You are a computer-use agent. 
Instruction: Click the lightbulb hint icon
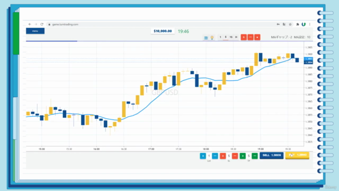point(212,38)
